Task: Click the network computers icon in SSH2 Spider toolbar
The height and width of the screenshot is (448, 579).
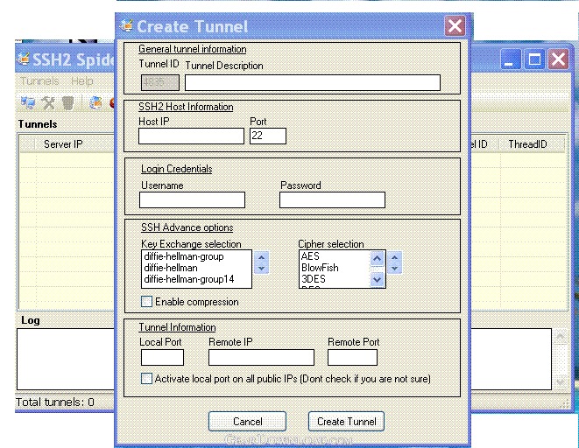Action: coord(28,103)
